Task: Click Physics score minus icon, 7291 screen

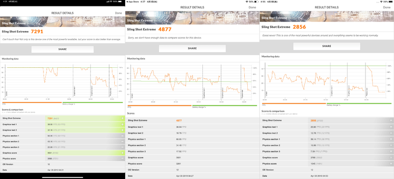Action: pos(122,158)
